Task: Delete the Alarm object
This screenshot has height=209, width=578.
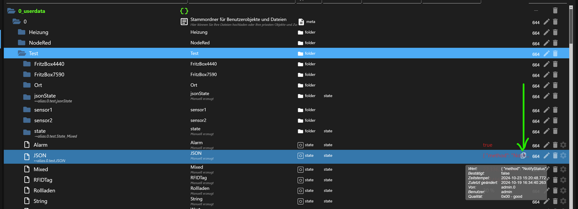Action: [555, 145]
